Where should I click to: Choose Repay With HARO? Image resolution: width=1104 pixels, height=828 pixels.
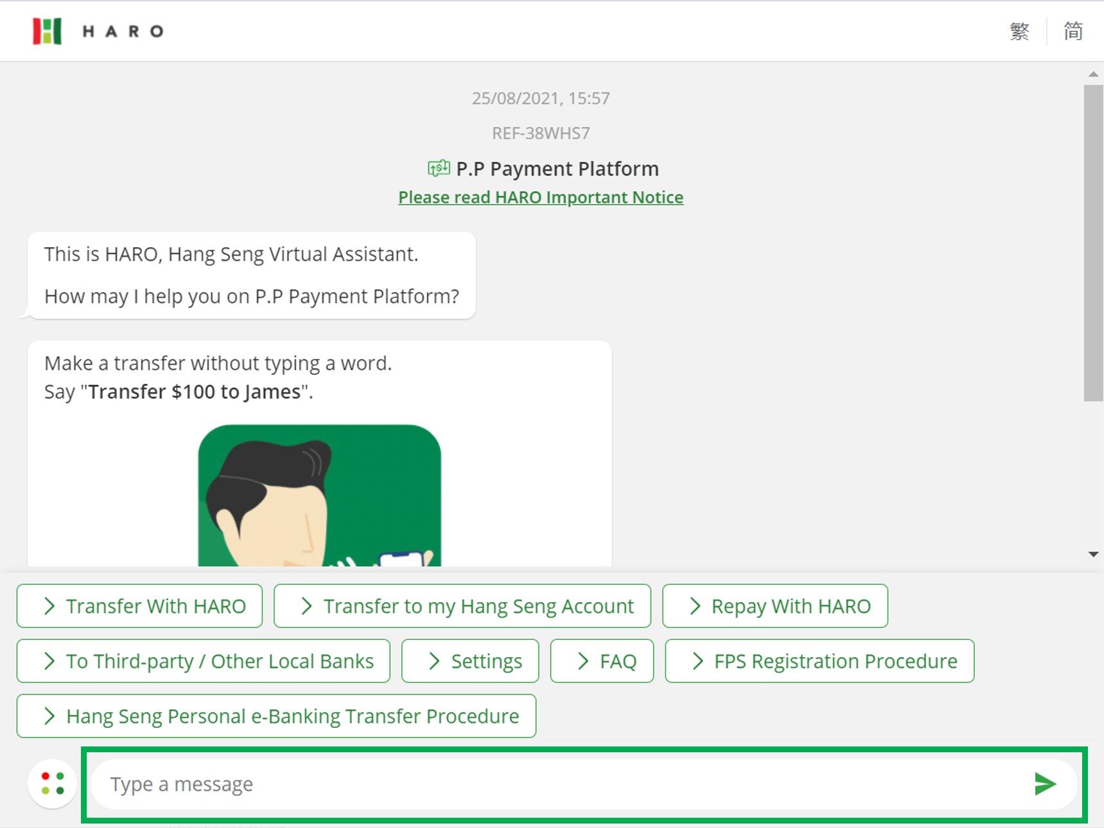[775, 606]
